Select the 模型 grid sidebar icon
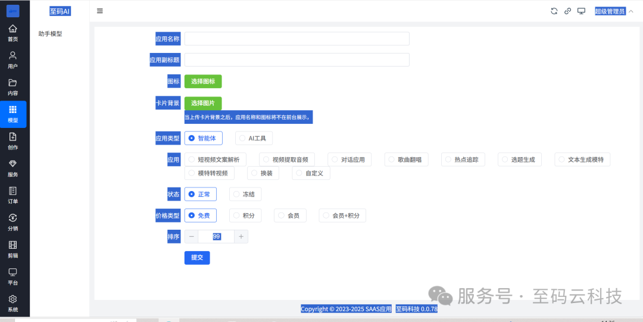 point(13,114)
